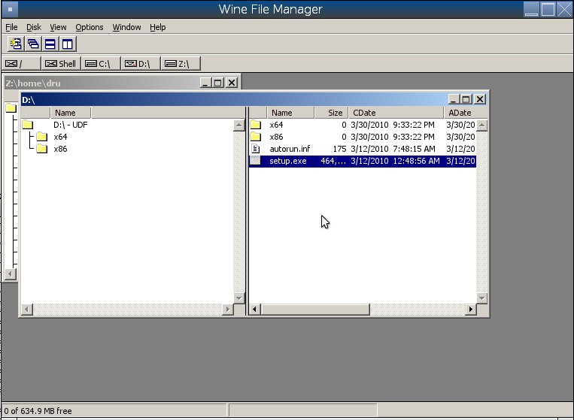Click the folder icon in Z:\home\dru window
The image size is (574, 420).
click(11, 108)
